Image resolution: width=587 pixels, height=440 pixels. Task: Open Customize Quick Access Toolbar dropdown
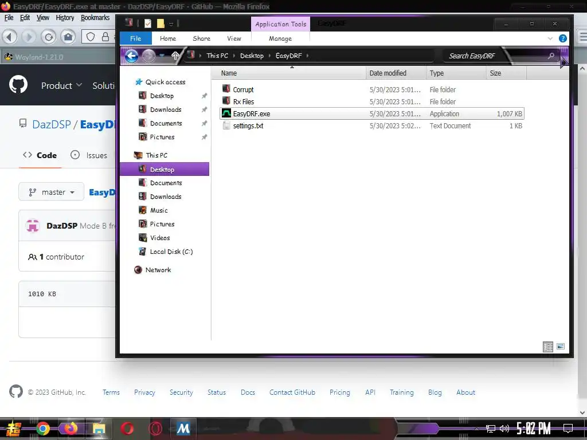pos(171,24)
